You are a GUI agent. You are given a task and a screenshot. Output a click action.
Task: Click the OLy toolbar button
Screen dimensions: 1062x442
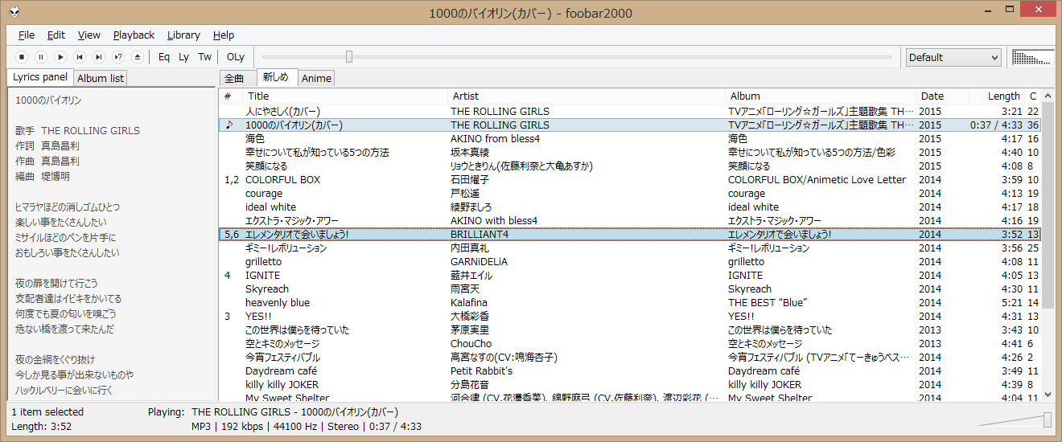point(236,57)
